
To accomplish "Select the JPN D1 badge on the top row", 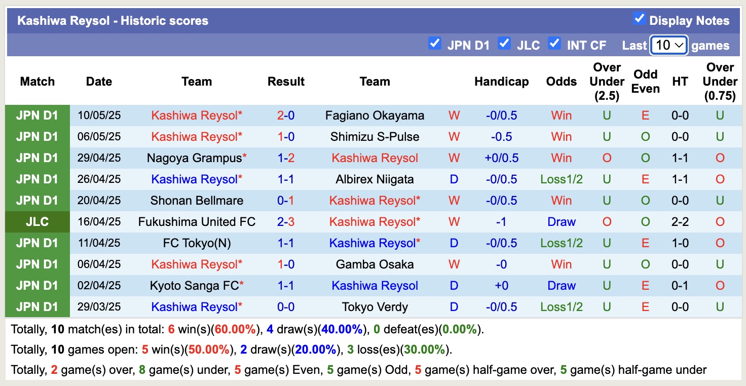I will pyautogui.click(x=38, y=115).
